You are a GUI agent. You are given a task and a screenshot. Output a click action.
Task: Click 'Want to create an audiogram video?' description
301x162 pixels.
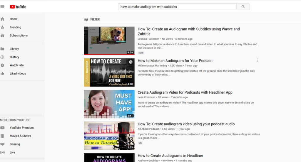tap(195, 104)
